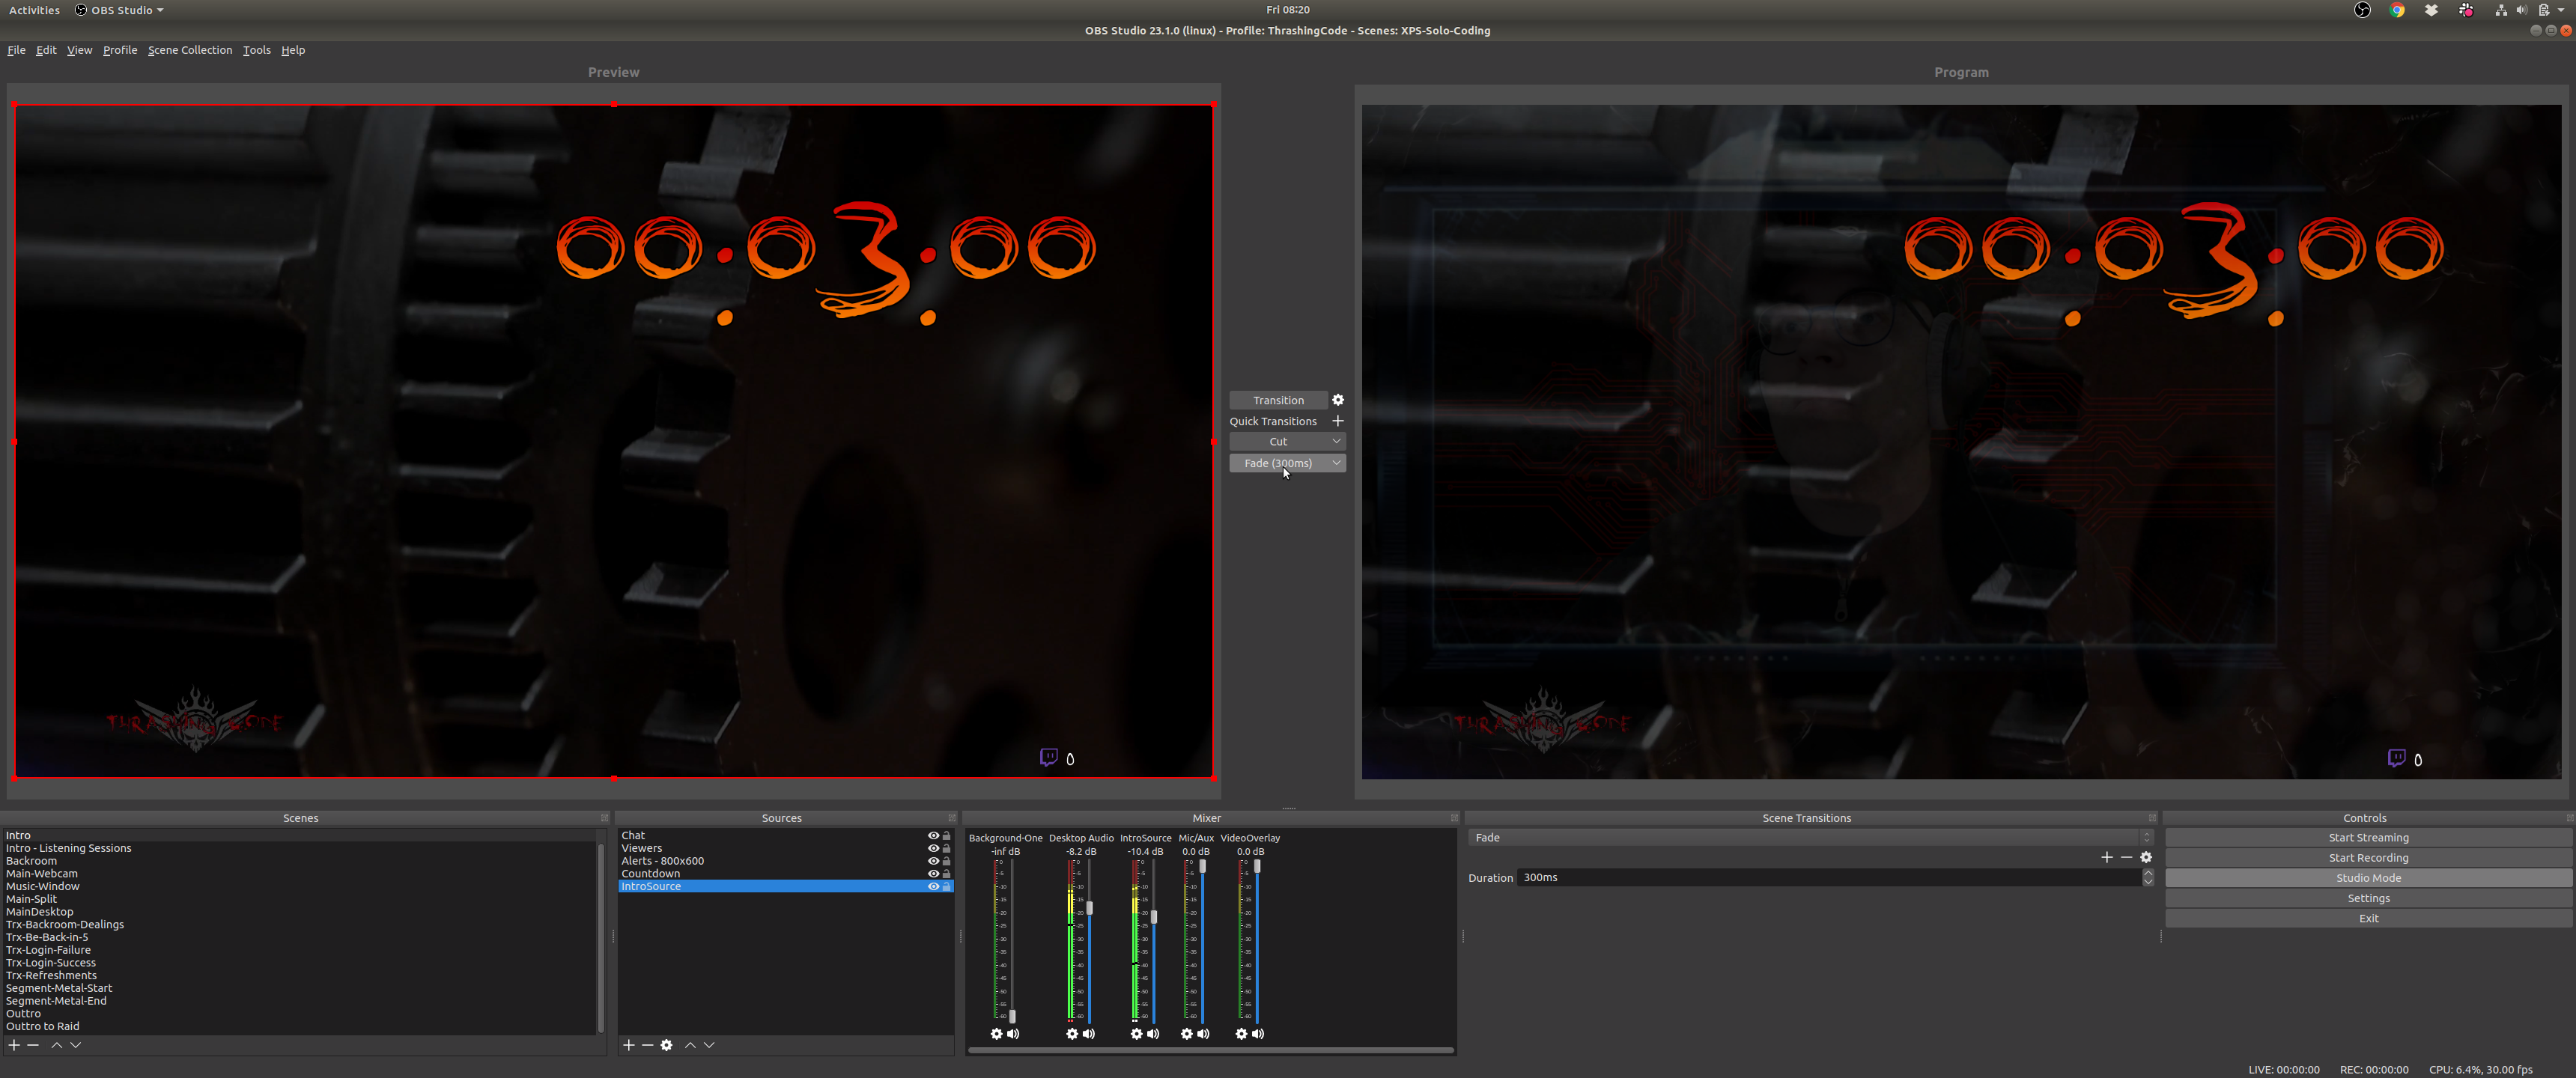Remove selected source with minus icon
Viewport: 2576px width, 1078px height.
click(648, 1045)
